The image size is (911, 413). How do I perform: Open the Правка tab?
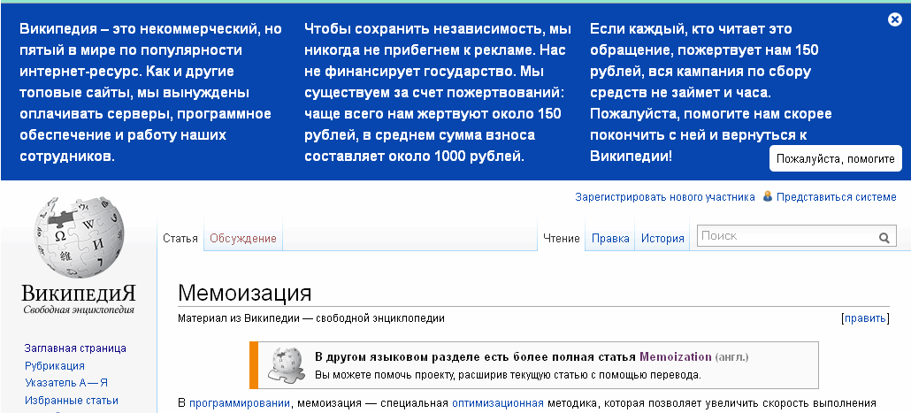[610, 238]
